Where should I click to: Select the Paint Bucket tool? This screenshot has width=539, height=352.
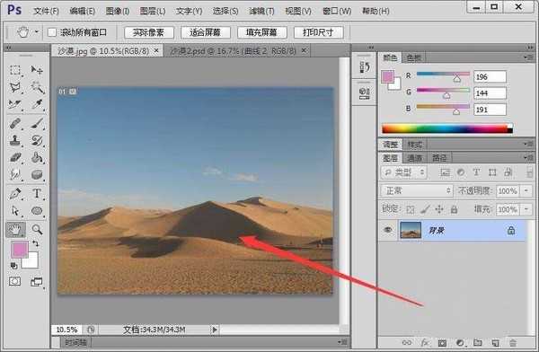point(37,158)
